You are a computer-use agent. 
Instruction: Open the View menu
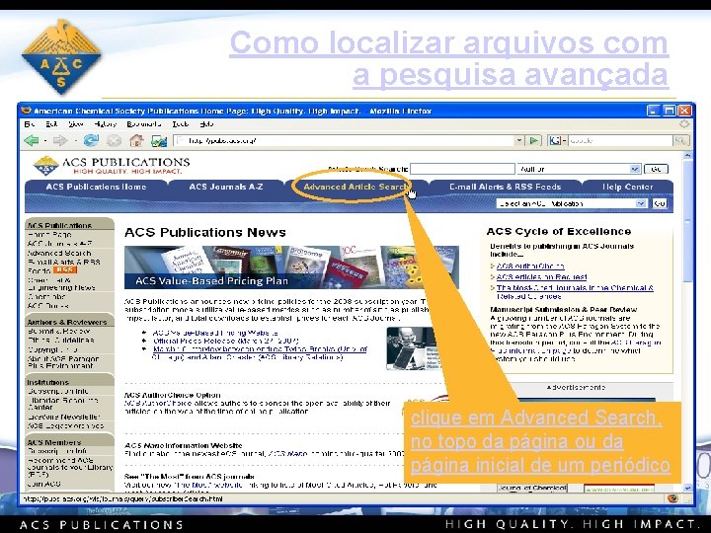(x=76, y=123)
